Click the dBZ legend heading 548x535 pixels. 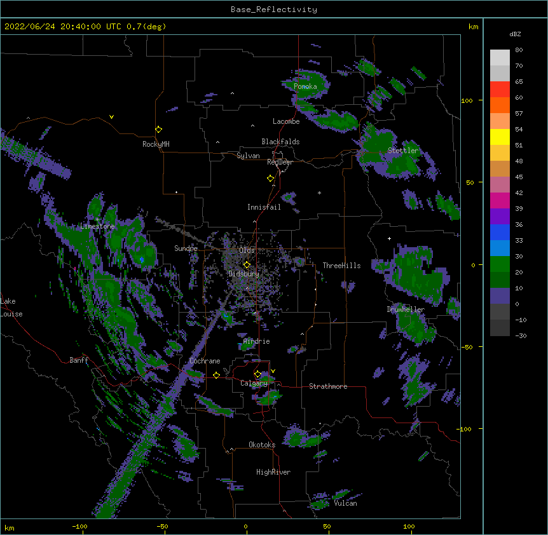pyautogui.click(x=515, y=34)
